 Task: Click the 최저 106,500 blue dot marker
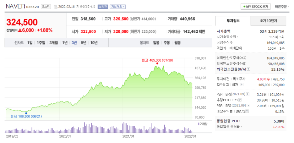(26, 113)
